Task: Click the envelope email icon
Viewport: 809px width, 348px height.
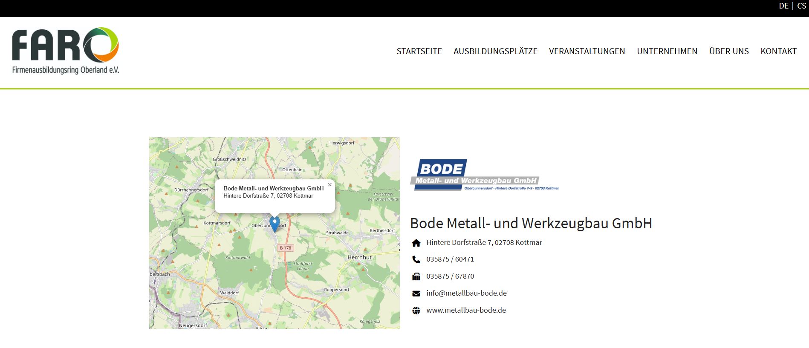Action: click(416, 293)
